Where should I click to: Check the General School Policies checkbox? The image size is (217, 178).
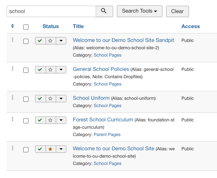(26, 70)
